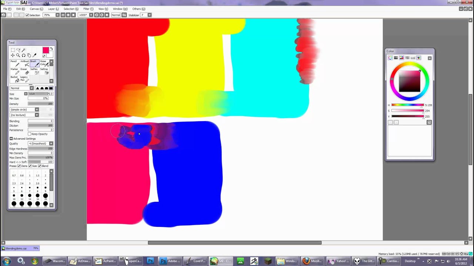Select the Hand pan tool

[29, 55]
